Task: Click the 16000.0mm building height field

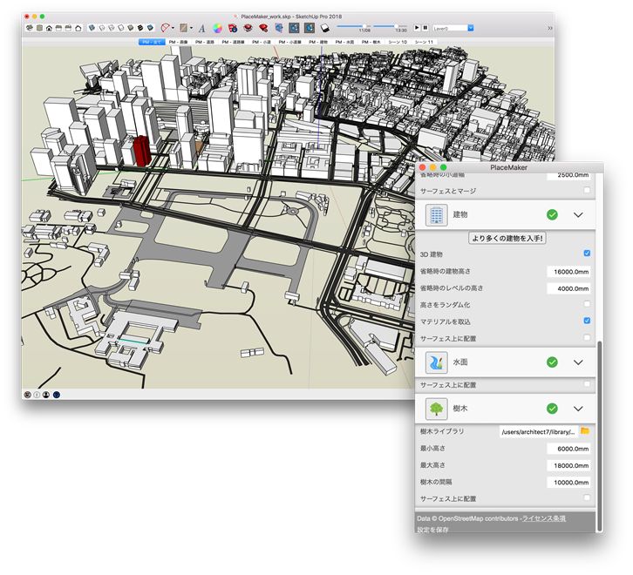Action: click(568, 272)
